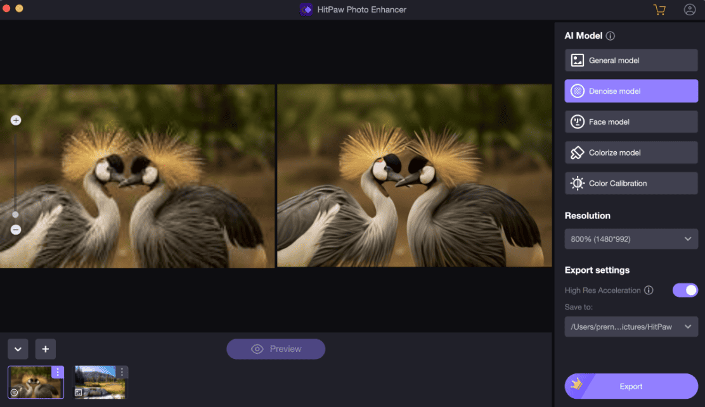Image resolution: width=705 pixels, height=407 pixels.
Task: Open options menu on crane thumbnail
Action: (58, 372)
